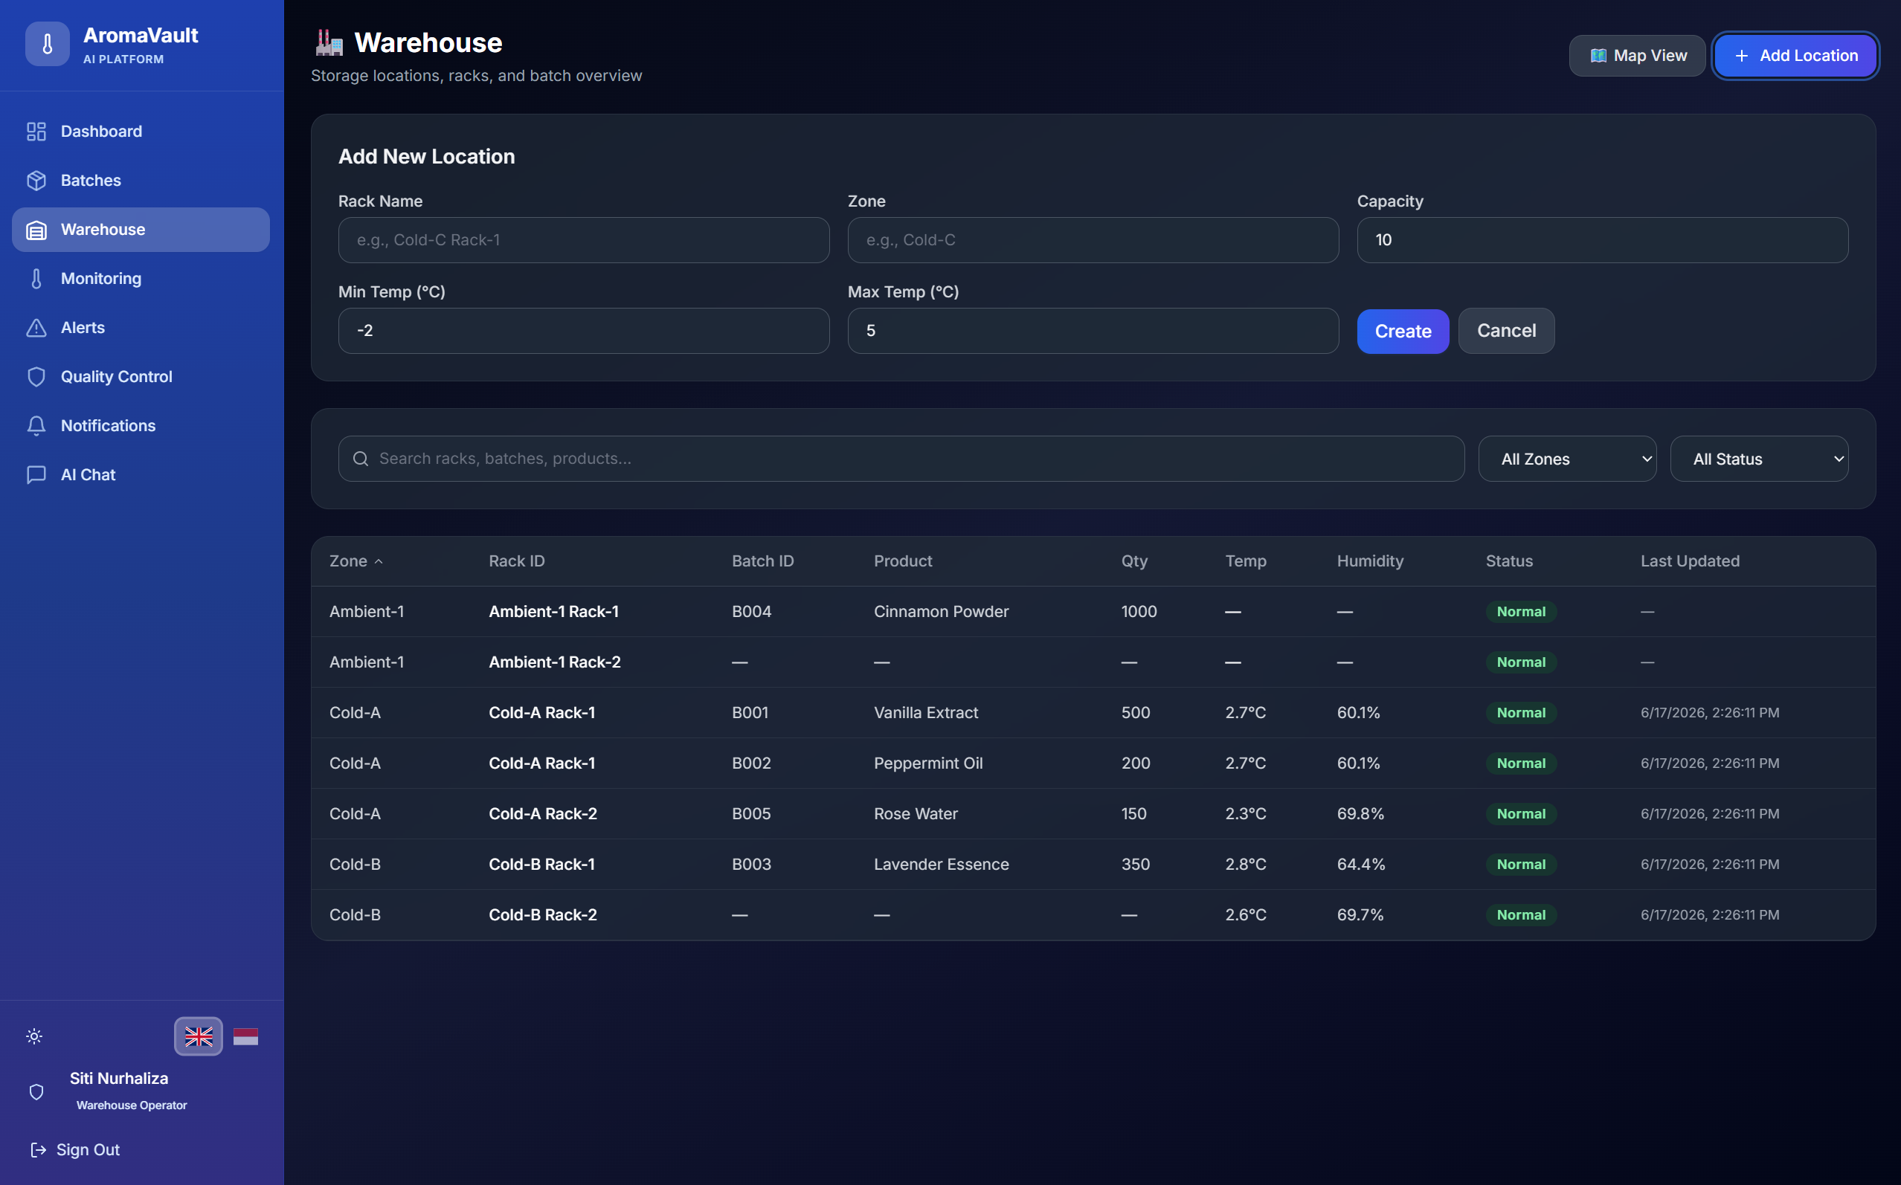Open the Map View button

click(1637, 56)
